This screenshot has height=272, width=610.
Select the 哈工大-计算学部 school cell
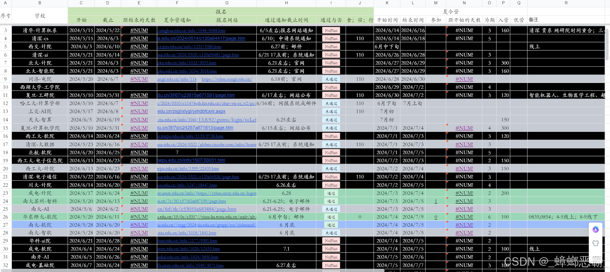click(40, 103)
